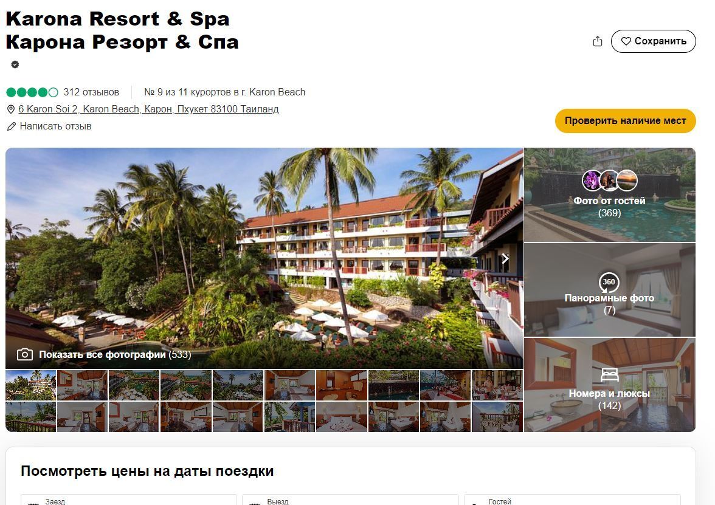This screenshot has width=715, height=505.
Task: Save the hotel with Сохранить heart button
Action: pyautogui.click(x=653, y=41)
